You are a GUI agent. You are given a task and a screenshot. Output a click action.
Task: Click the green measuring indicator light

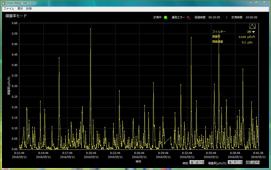(166, 18)
